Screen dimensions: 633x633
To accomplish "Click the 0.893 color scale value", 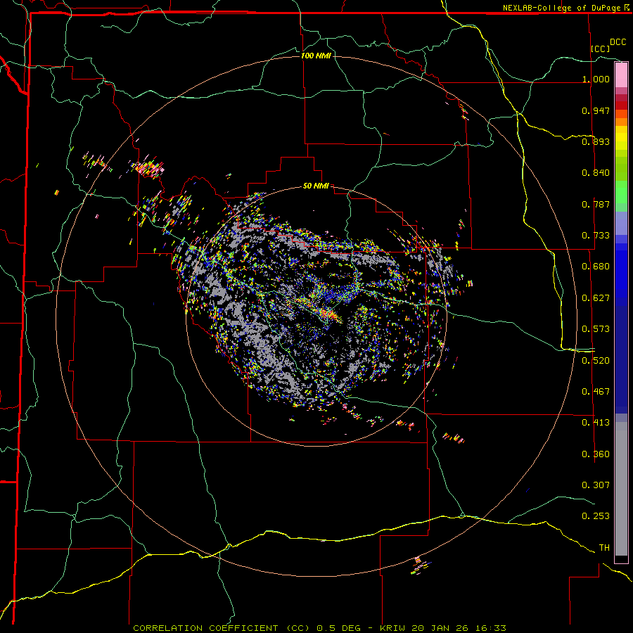I will [x=596, y=141].
